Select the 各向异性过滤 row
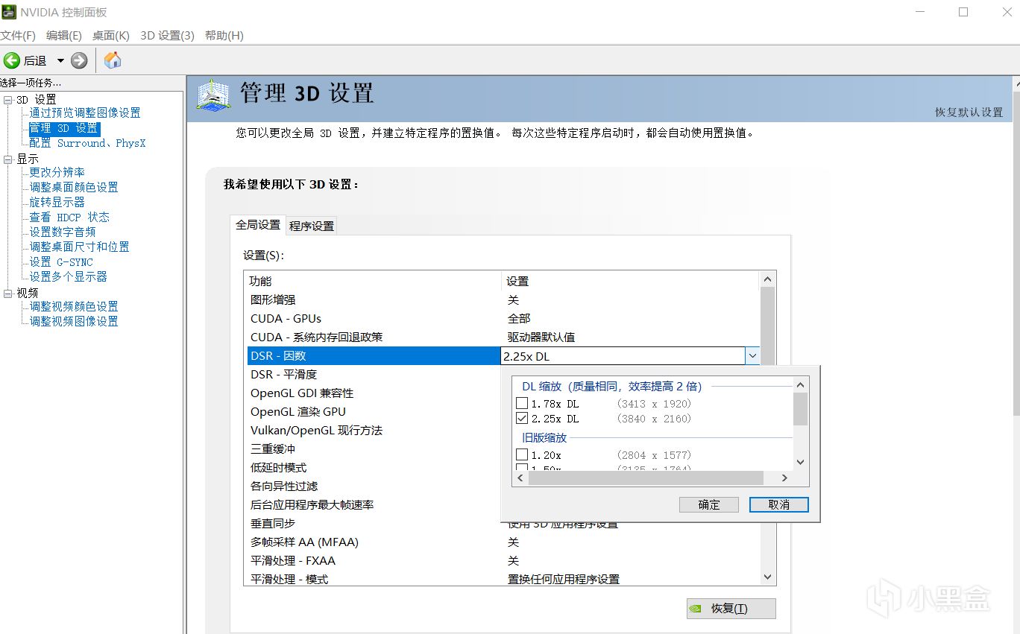The height and width of the screenshot is (634, 1020). pyautogui.click(x=374, y=486)
